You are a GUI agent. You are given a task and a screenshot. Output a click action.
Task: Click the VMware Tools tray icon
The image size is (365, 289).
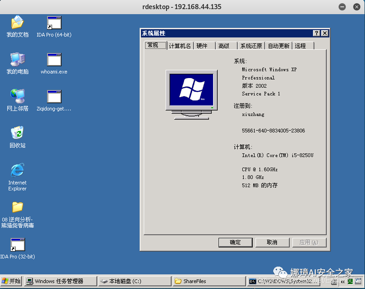coord(358,281)
